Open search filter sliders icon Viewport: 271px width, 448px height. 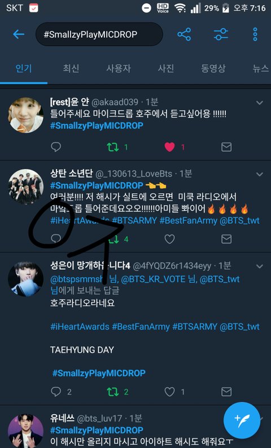[x=221, y=34]
